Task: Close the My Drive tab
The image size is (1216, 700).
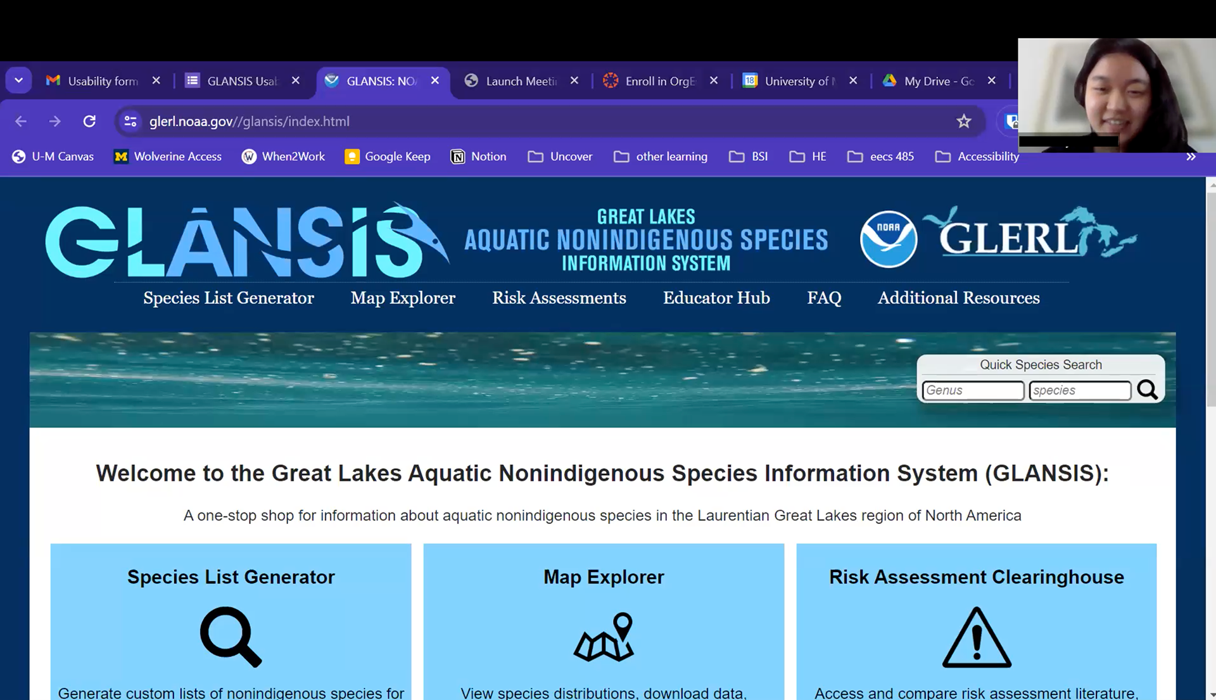Action: tap(992, 80)
